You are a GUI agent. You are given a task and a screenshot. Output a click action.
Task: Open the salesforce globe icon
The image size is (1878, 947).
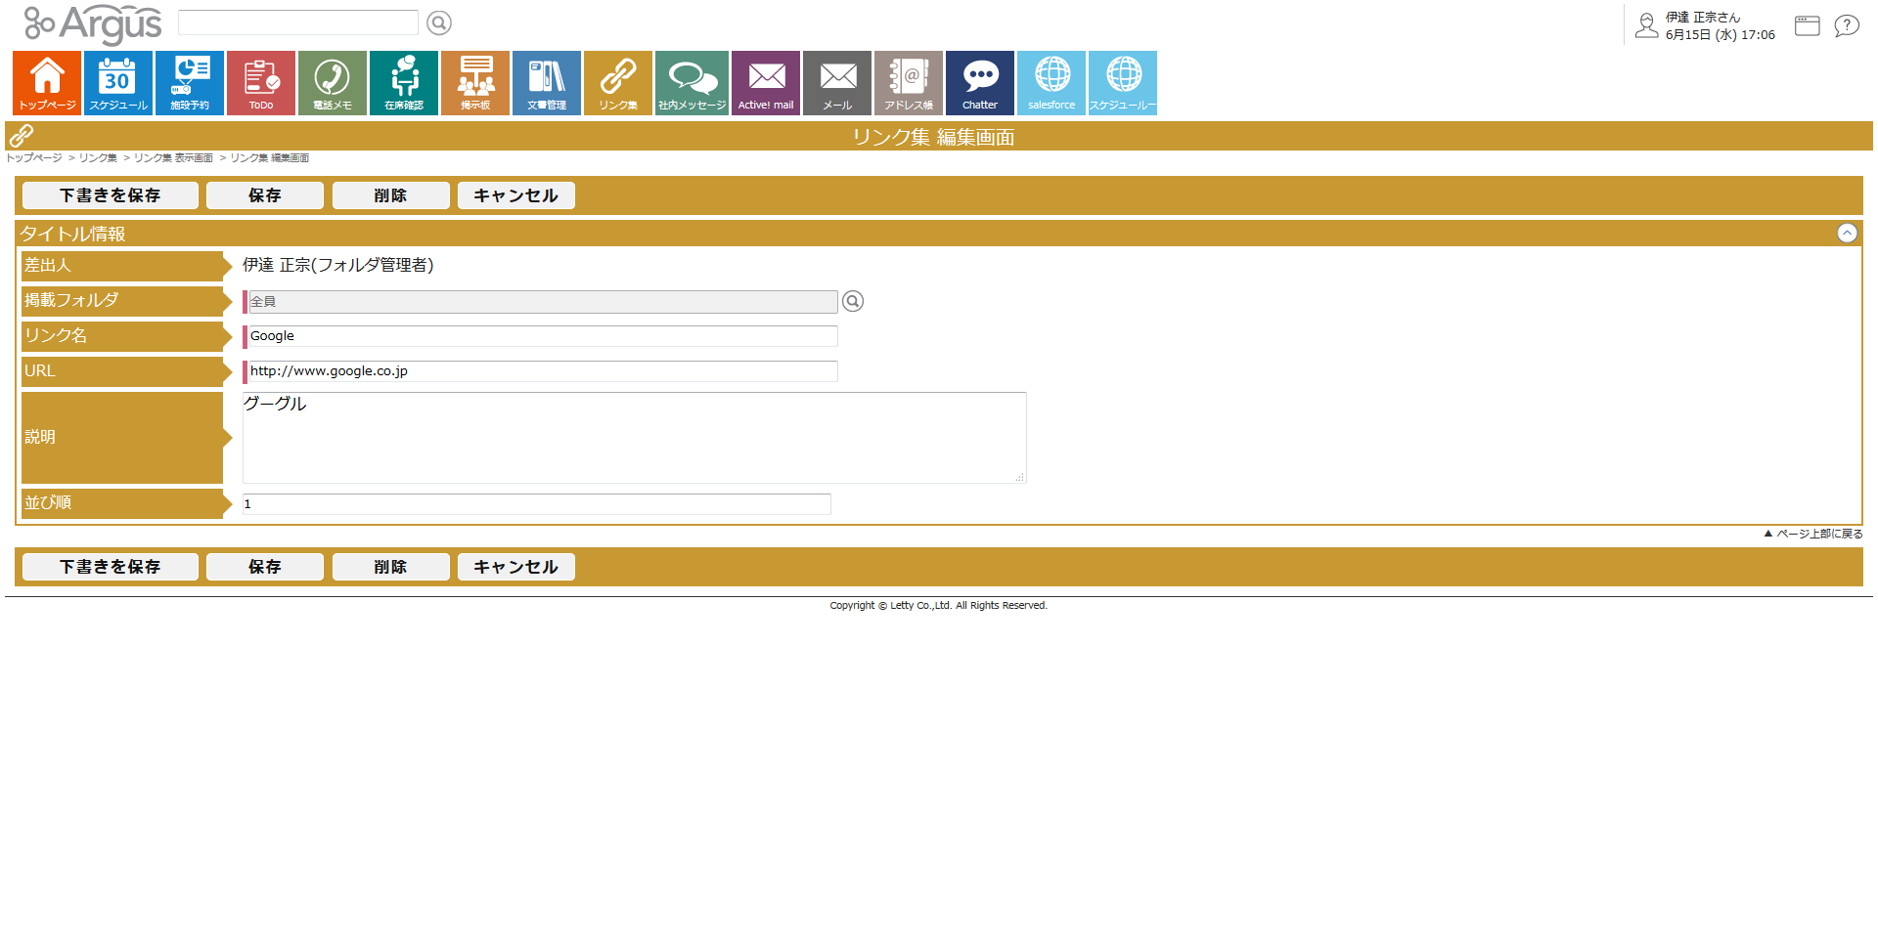[x=1051, y=83]
